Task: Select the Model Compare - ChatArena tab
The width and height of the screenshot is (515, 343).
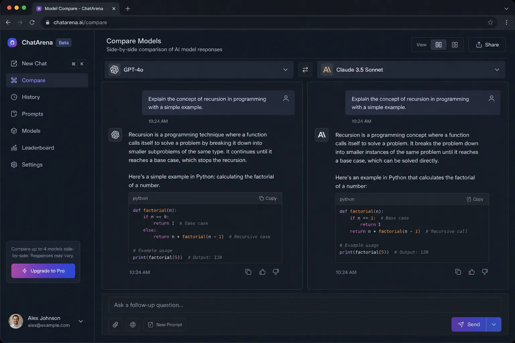Action: point(76,9)
